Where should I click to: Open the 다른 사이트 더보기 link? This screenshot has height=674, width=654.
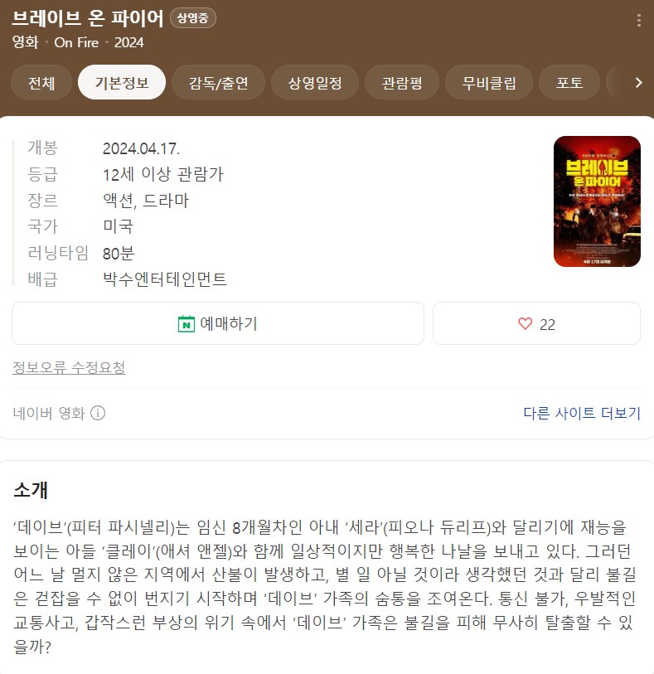click(x=582, y=413)
